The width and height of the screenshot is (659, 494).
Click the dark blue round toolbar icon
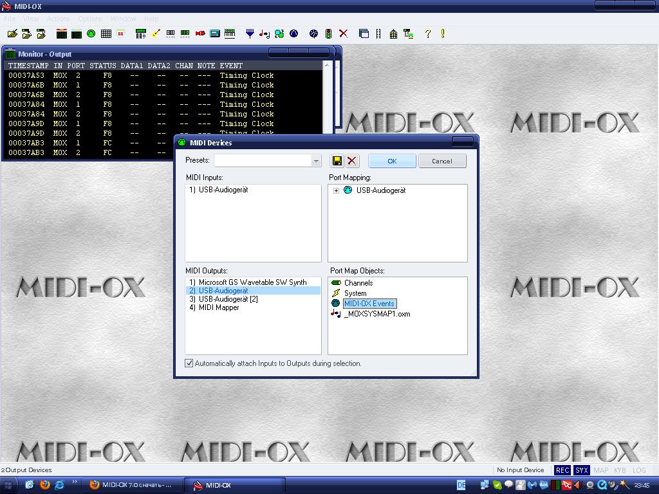(293, 33)
